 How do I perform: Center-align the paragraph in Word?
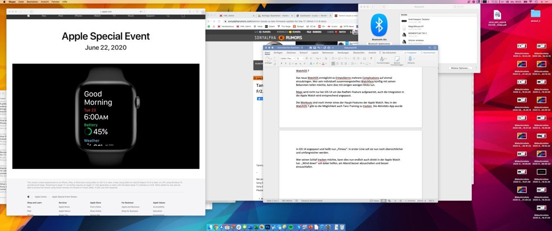[337, 63]
